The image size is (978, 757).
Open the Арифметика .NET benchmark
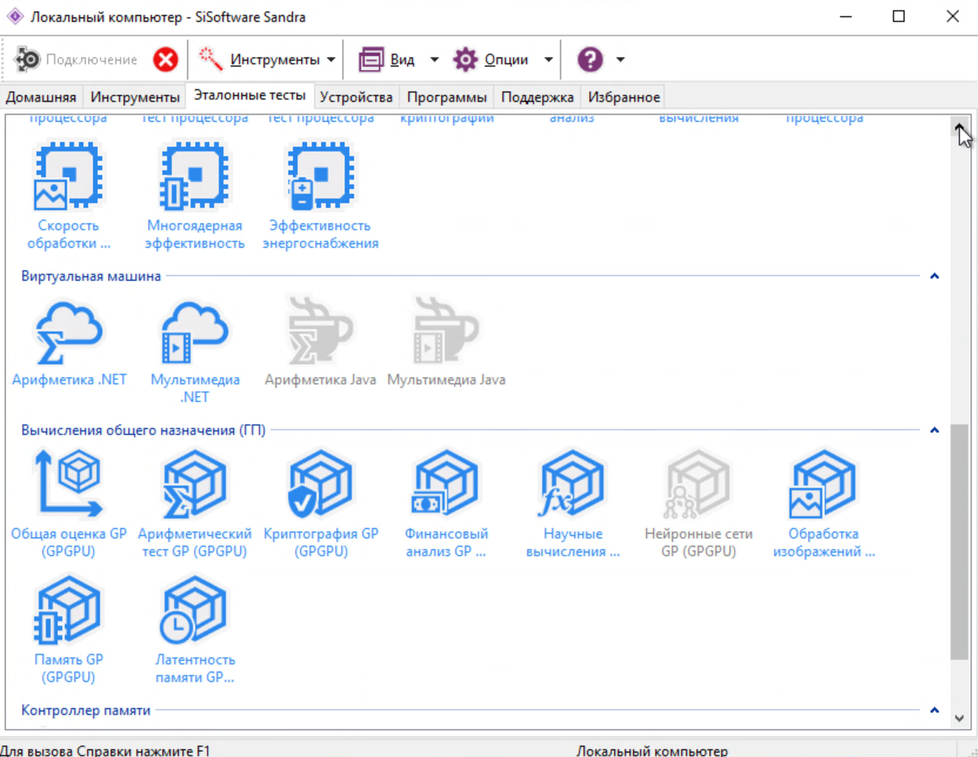click(x=69, y=344)
